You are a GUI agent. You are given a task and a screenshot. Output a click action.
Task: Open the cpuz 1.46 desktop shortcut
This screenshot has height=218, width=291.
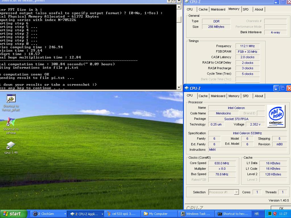11,148
